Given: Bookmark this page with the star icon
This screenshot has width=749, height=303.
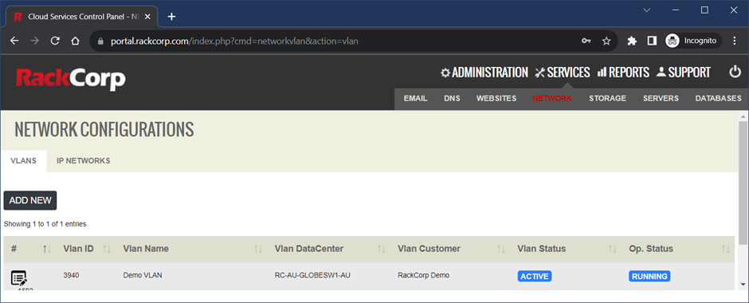Looking at the screenshot, I should tap(606, 41).
